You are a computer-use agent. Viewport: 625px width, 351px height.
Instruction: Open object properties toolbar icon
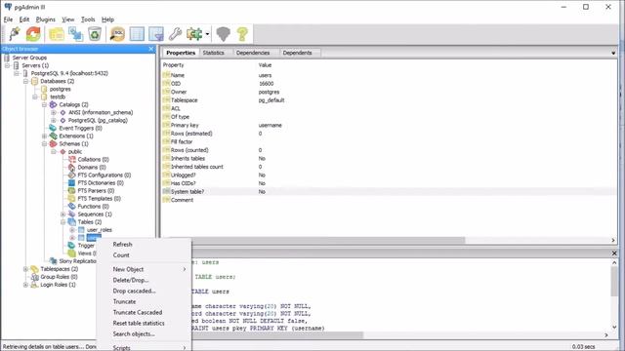57,34
